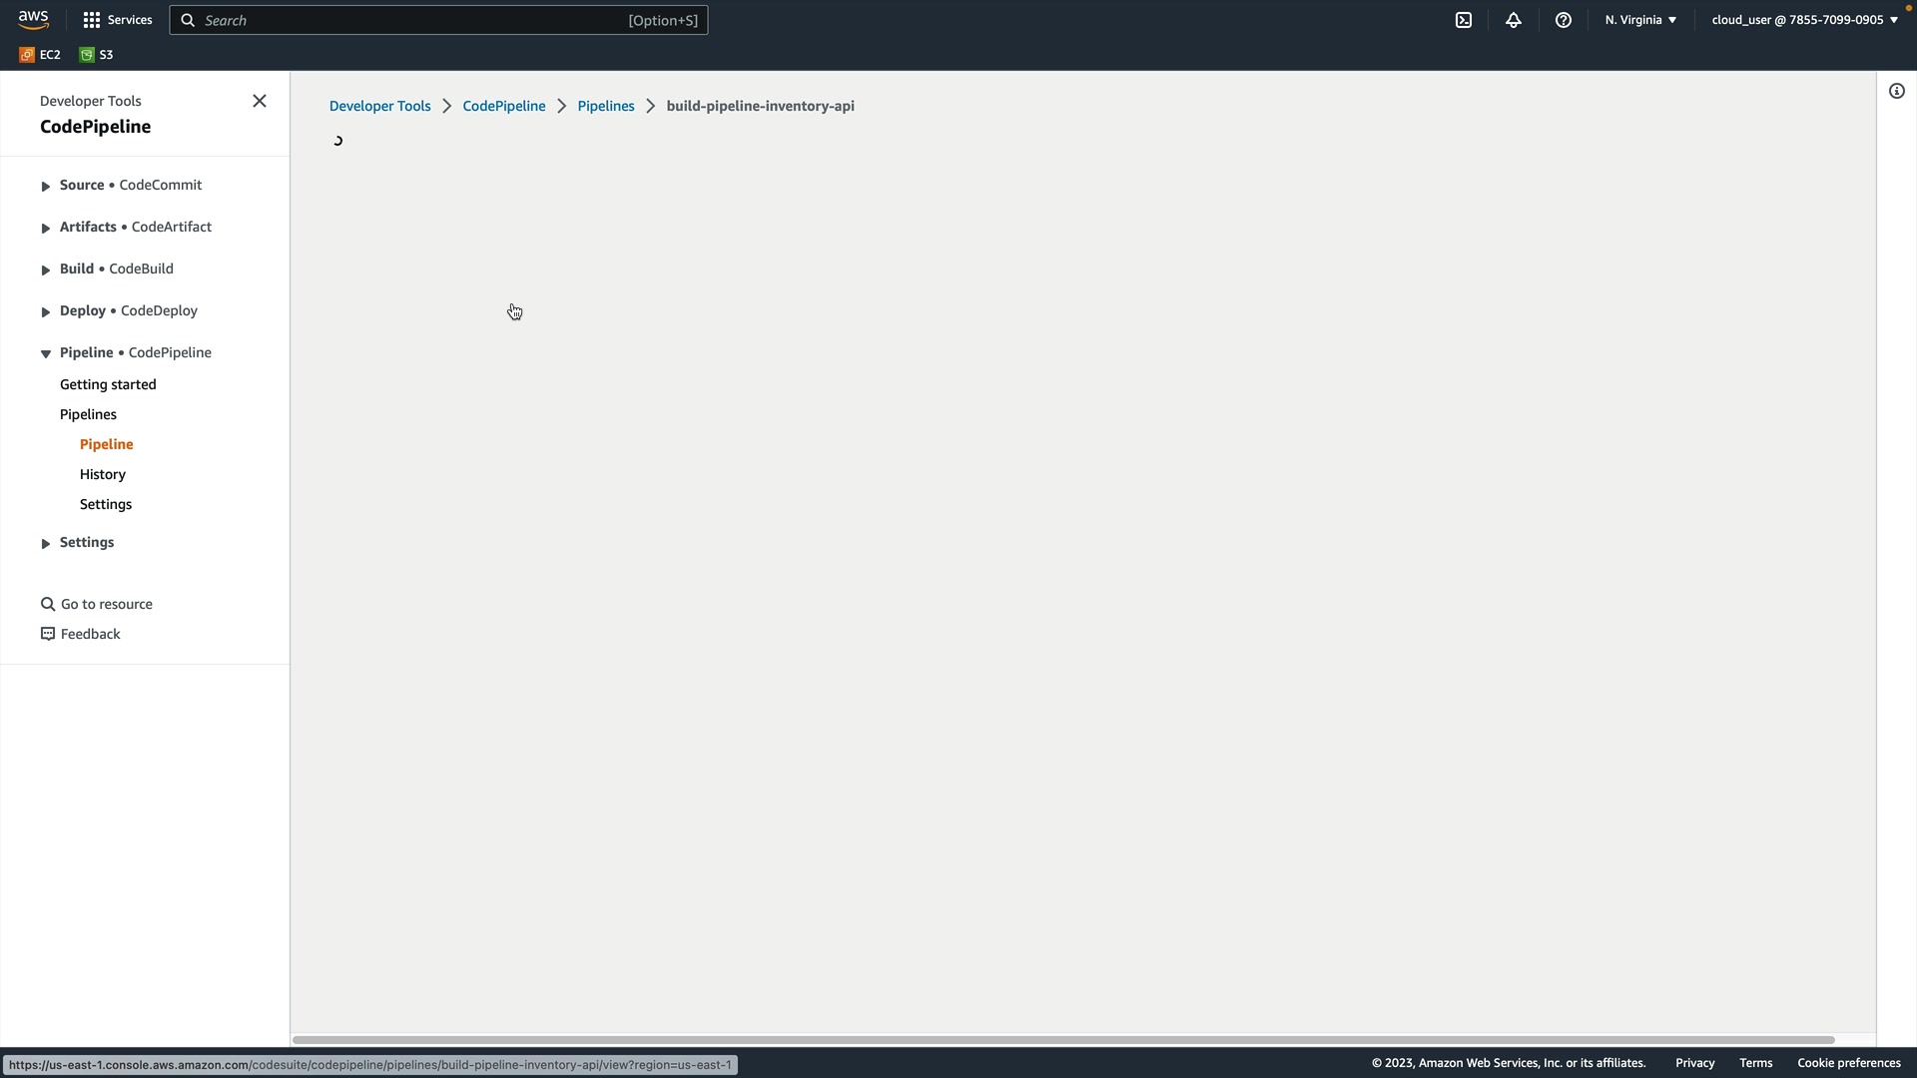
Task: Open the help question mark icon
Action: (x=1564, y=20)
